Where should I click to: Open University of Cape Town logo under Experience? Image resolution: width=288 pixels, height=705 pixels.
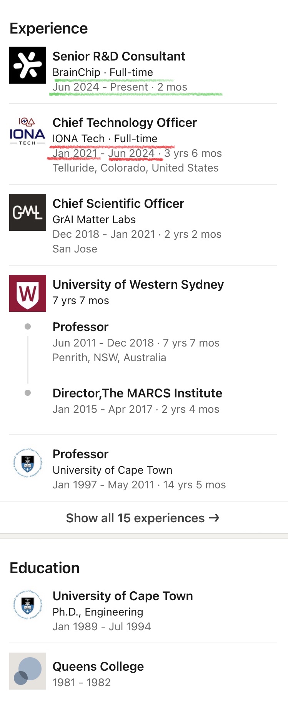(x=28, y=463)
